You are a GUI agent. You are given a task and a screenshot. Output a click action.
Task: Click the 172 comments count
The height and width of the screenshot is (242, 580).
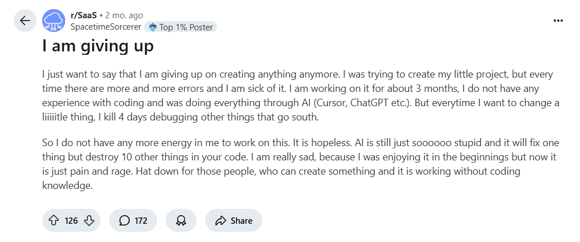(x=141, y=220)
